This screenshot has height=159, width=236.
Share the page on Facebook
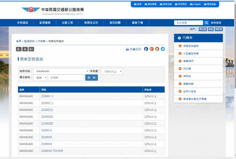[146, 49]
